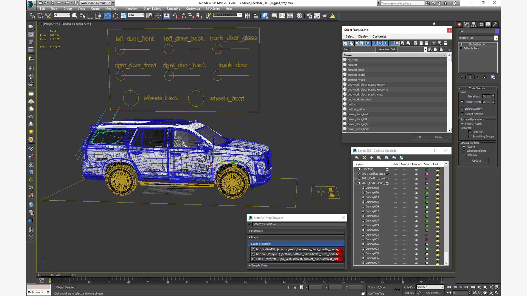
Task: Click the Mirror tool icon
Action: (x=248, y=16)
